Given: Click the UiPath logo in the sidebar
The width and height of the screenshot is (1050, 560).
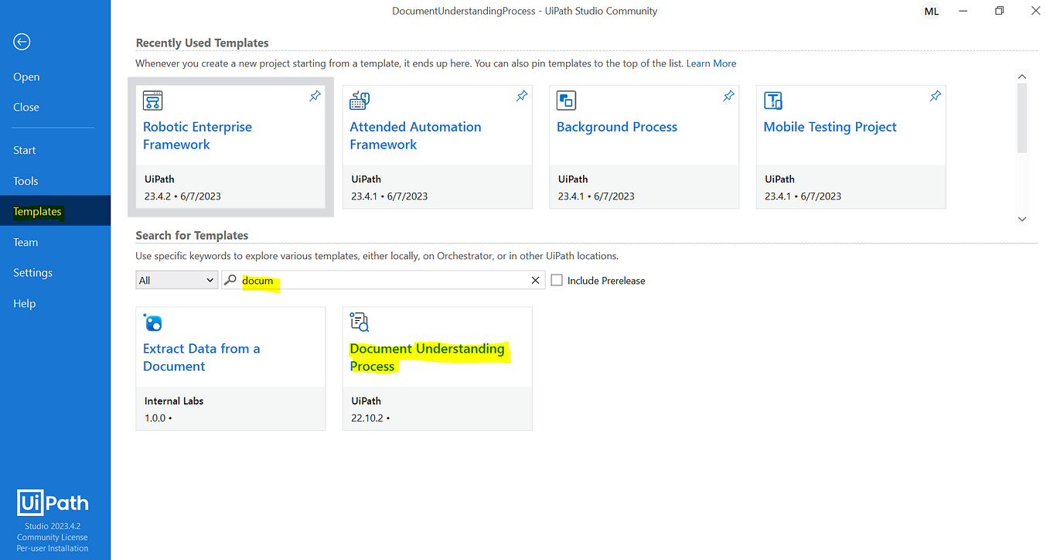Looking at the screenshot, I should [53, 503].
